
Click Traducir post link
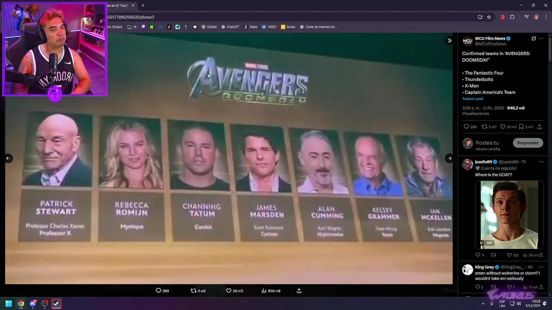click(x=473, y=99)
